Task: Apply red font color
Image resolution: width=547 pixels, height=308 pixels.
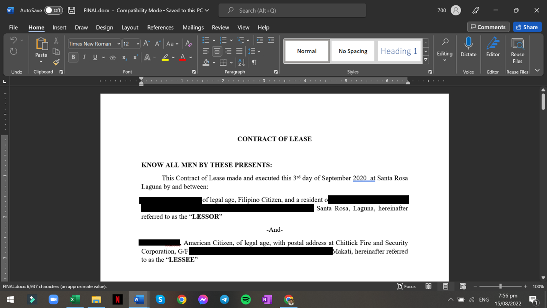Action: coord(183,57)
